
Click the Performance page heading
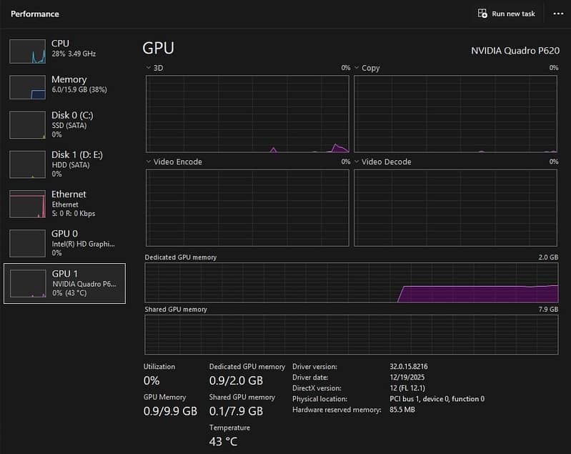[x=35, y=14]
